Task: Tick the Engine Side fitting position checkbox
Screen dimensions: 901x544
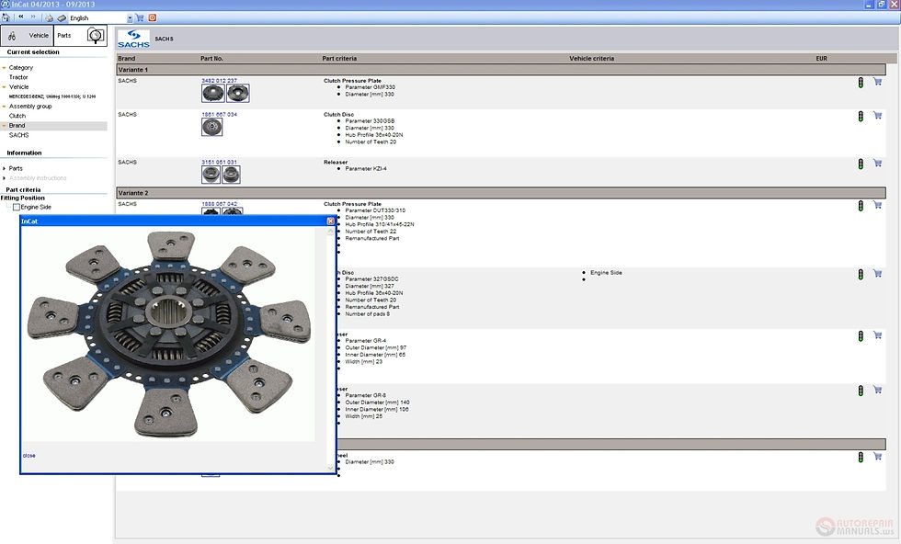Action: pos(17,208)
